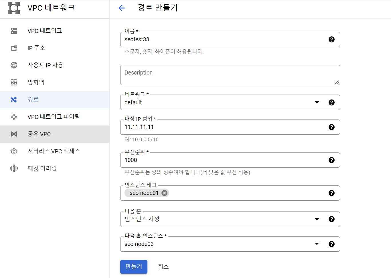
Task: Click the 공유 VPC icon
Action: coord(14,134)
